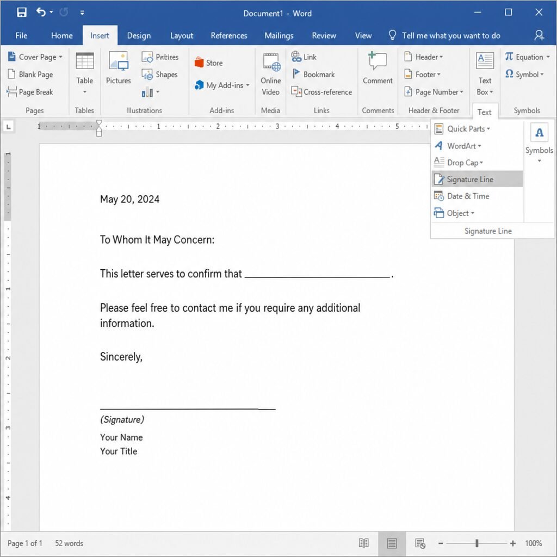Switch to the Review tab
The image size is (557, 557).
pyautogui.click(x=324, y=35)
